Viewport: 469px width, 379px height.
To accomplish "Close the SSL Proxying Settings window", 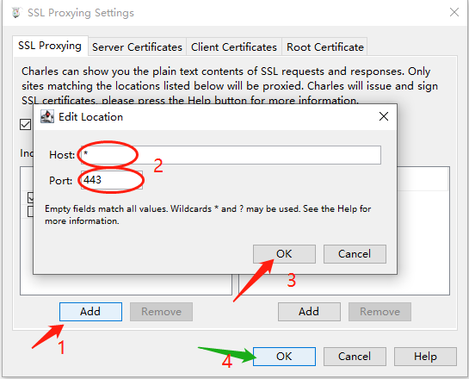I will click(x=454, y=12).
